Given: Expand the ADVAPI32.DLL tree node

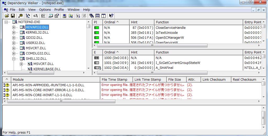Looking at the screenshot, I should tap(14, 27).
